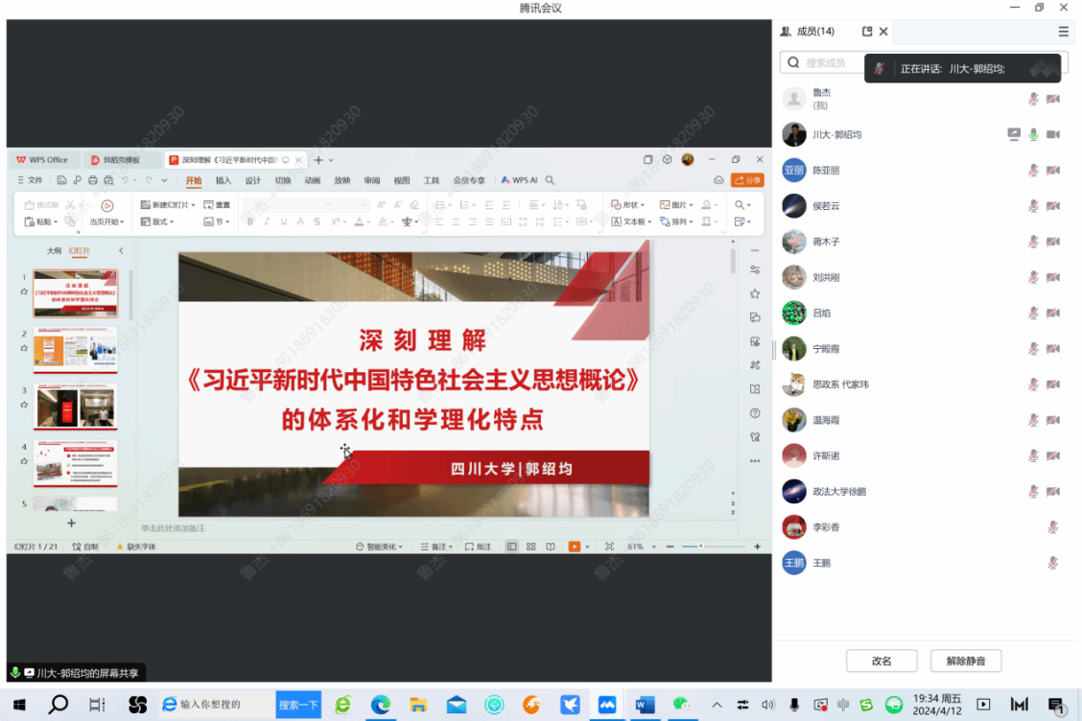Click the WPS AI icon
Screen dimensions: 1082x721
point(519,180)
